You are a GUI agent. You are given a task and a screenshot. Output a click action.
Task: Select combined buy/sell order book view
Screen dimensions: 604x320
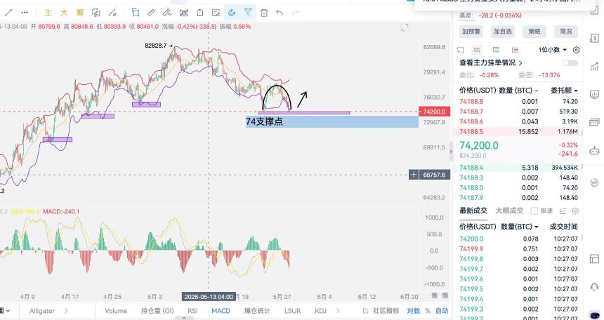tap(477, 50)
